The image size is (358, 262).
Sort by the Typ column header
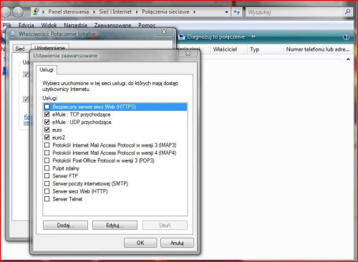[254, 49]
